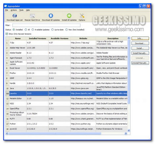Select the Up-to-date radio button
This screenshot has height=144, width=155.
[x=52, y=30]
